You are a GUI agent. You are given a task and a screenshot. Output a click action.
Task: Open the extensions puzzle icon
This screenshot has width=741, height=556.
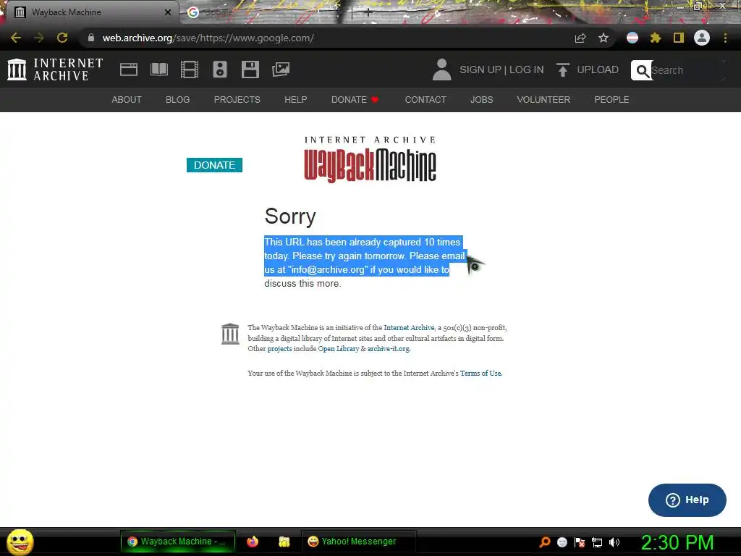pyautogui.click(x=656, y=38)
